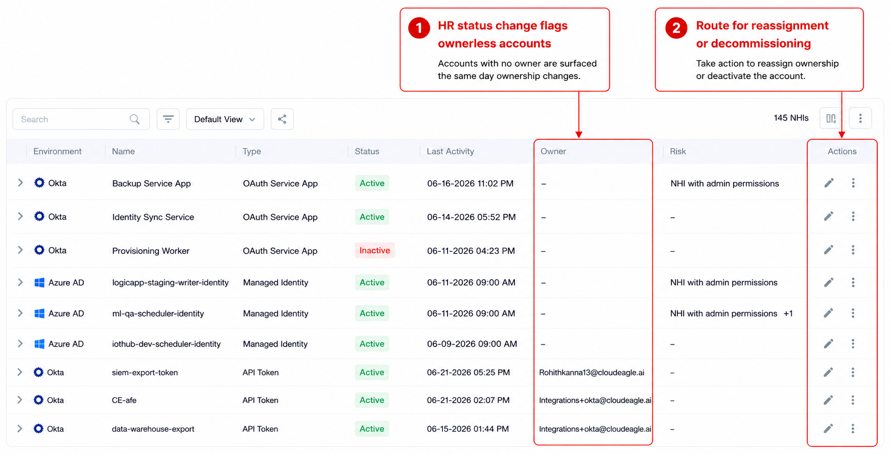Image resolution: width=891 pixels, height=454 pixels.
Task: Click API Token type for siem-export-token
Action: coord(260,372)
